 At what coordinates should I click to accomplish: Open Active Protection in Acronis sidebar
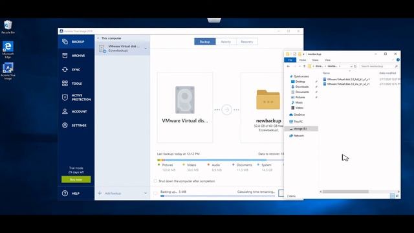point(76,97)
